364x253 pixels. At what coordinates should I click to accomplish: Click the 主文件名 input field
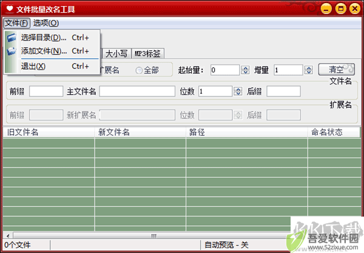[137, 91]
